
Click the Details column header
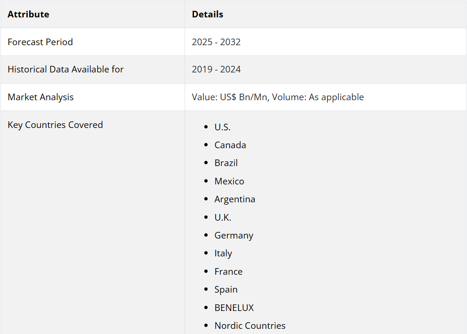[207, 14]
